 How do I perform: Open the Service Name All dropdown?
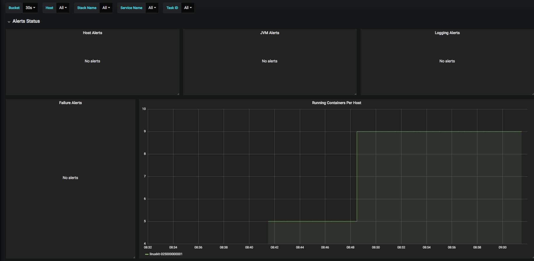point(152,8)
